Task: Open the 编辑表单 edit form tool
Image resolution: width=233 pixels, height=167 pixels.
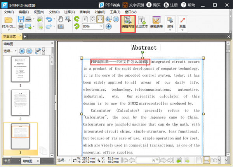Action: pos(156,23)
